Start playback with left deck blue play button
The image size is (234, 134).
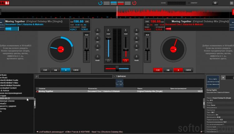tap(66, 70)
